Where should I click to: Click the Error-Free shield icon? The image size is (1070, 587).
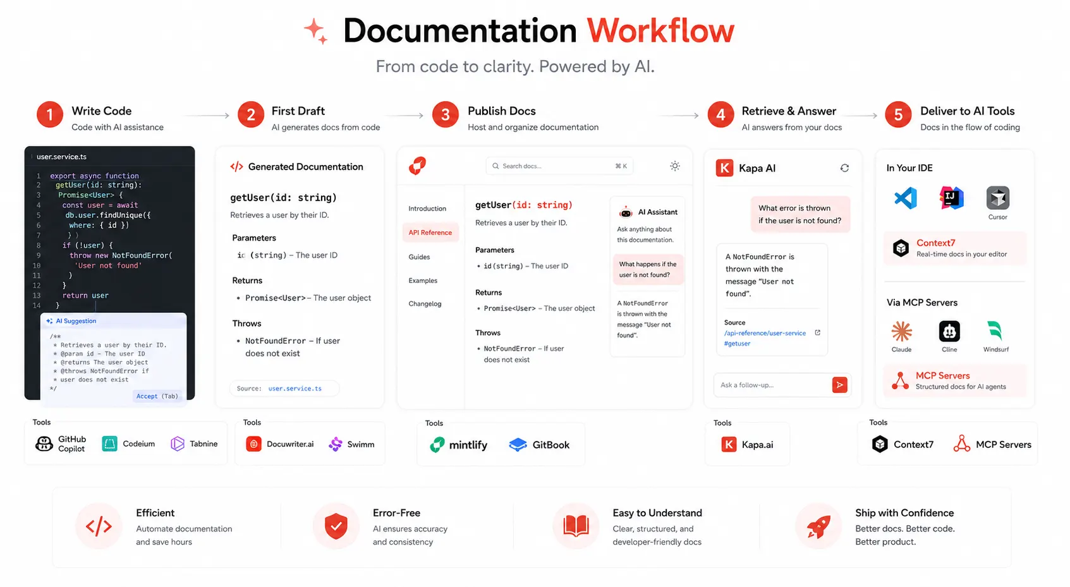pyautogui.click(x=336, y=526)
